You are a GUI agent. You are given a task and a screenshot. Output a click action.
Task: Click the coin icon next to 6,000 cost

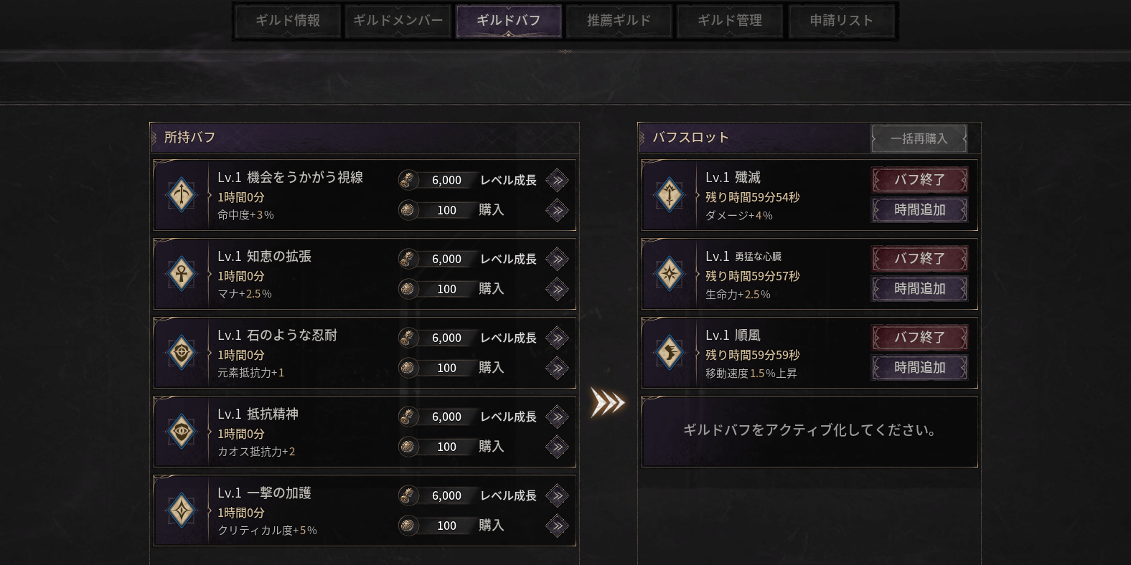click(408, 180)
